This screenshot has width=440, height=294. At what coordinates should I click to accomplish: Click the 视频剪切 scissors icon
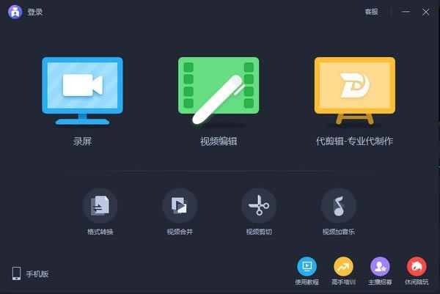tap(259, 206)
